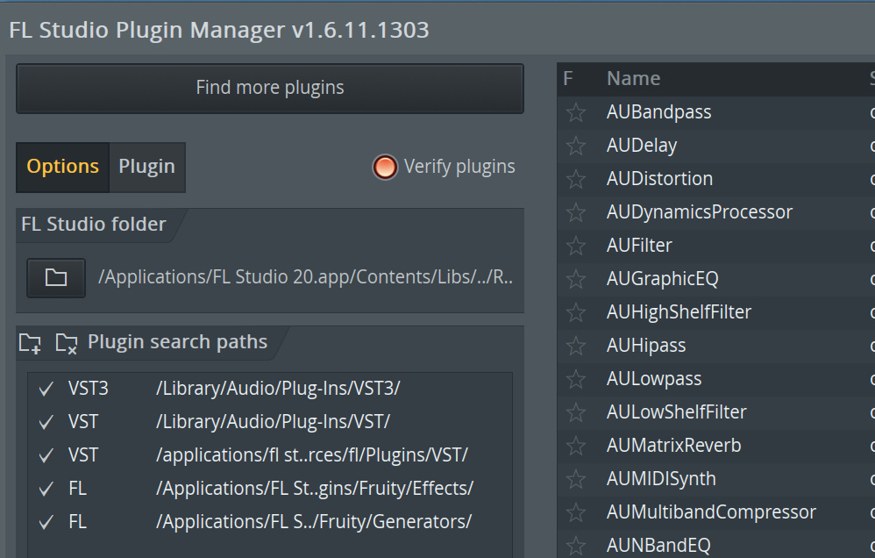The width and height of the screenshot is (875, 558).
Task: Uncheck the FL Fruity/Generators/ search path
Action: point(46,522)
